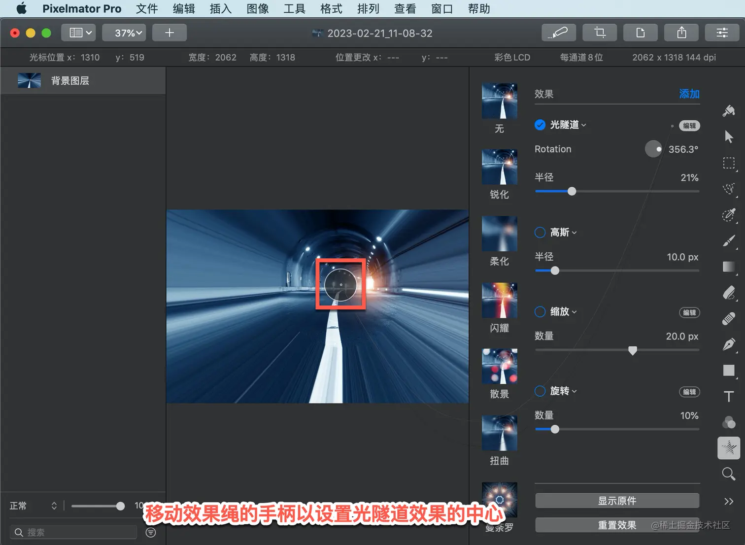Open the 正常 blend mode dropdown
The width and height of the screenshot is (745, 545).
point(34,506)
